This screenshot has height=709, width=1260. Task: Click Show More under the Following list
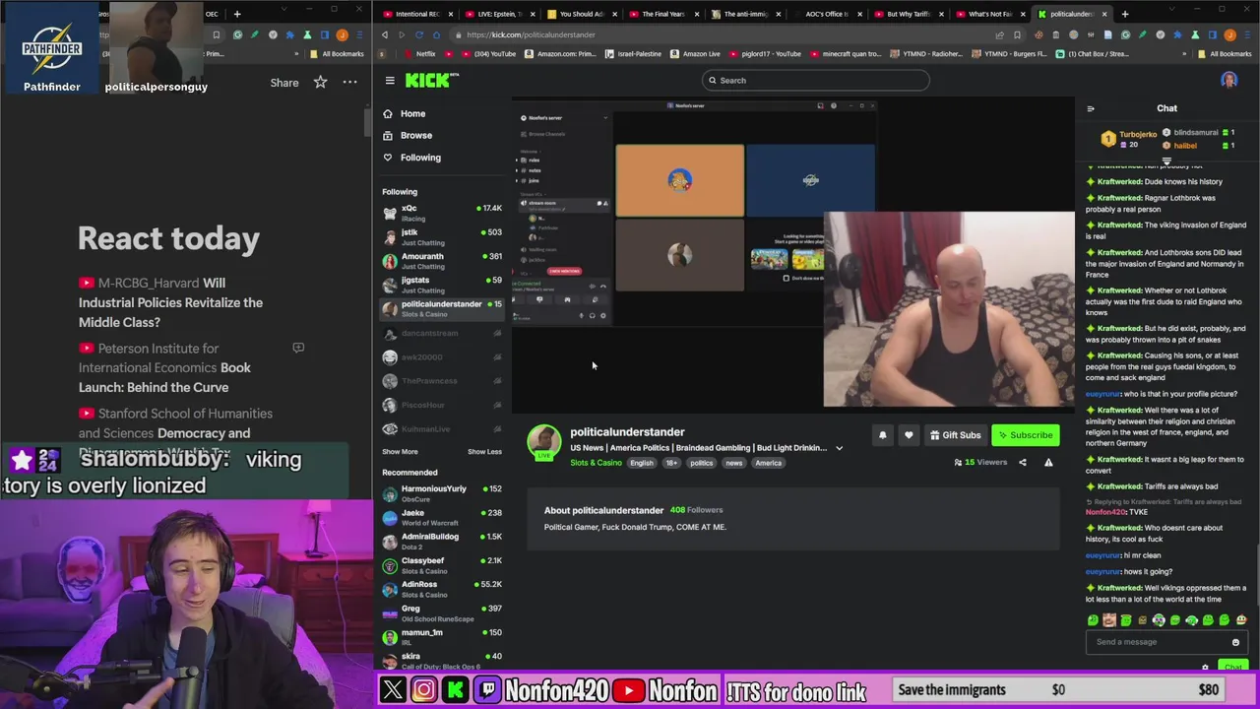(x=400, y=452)
